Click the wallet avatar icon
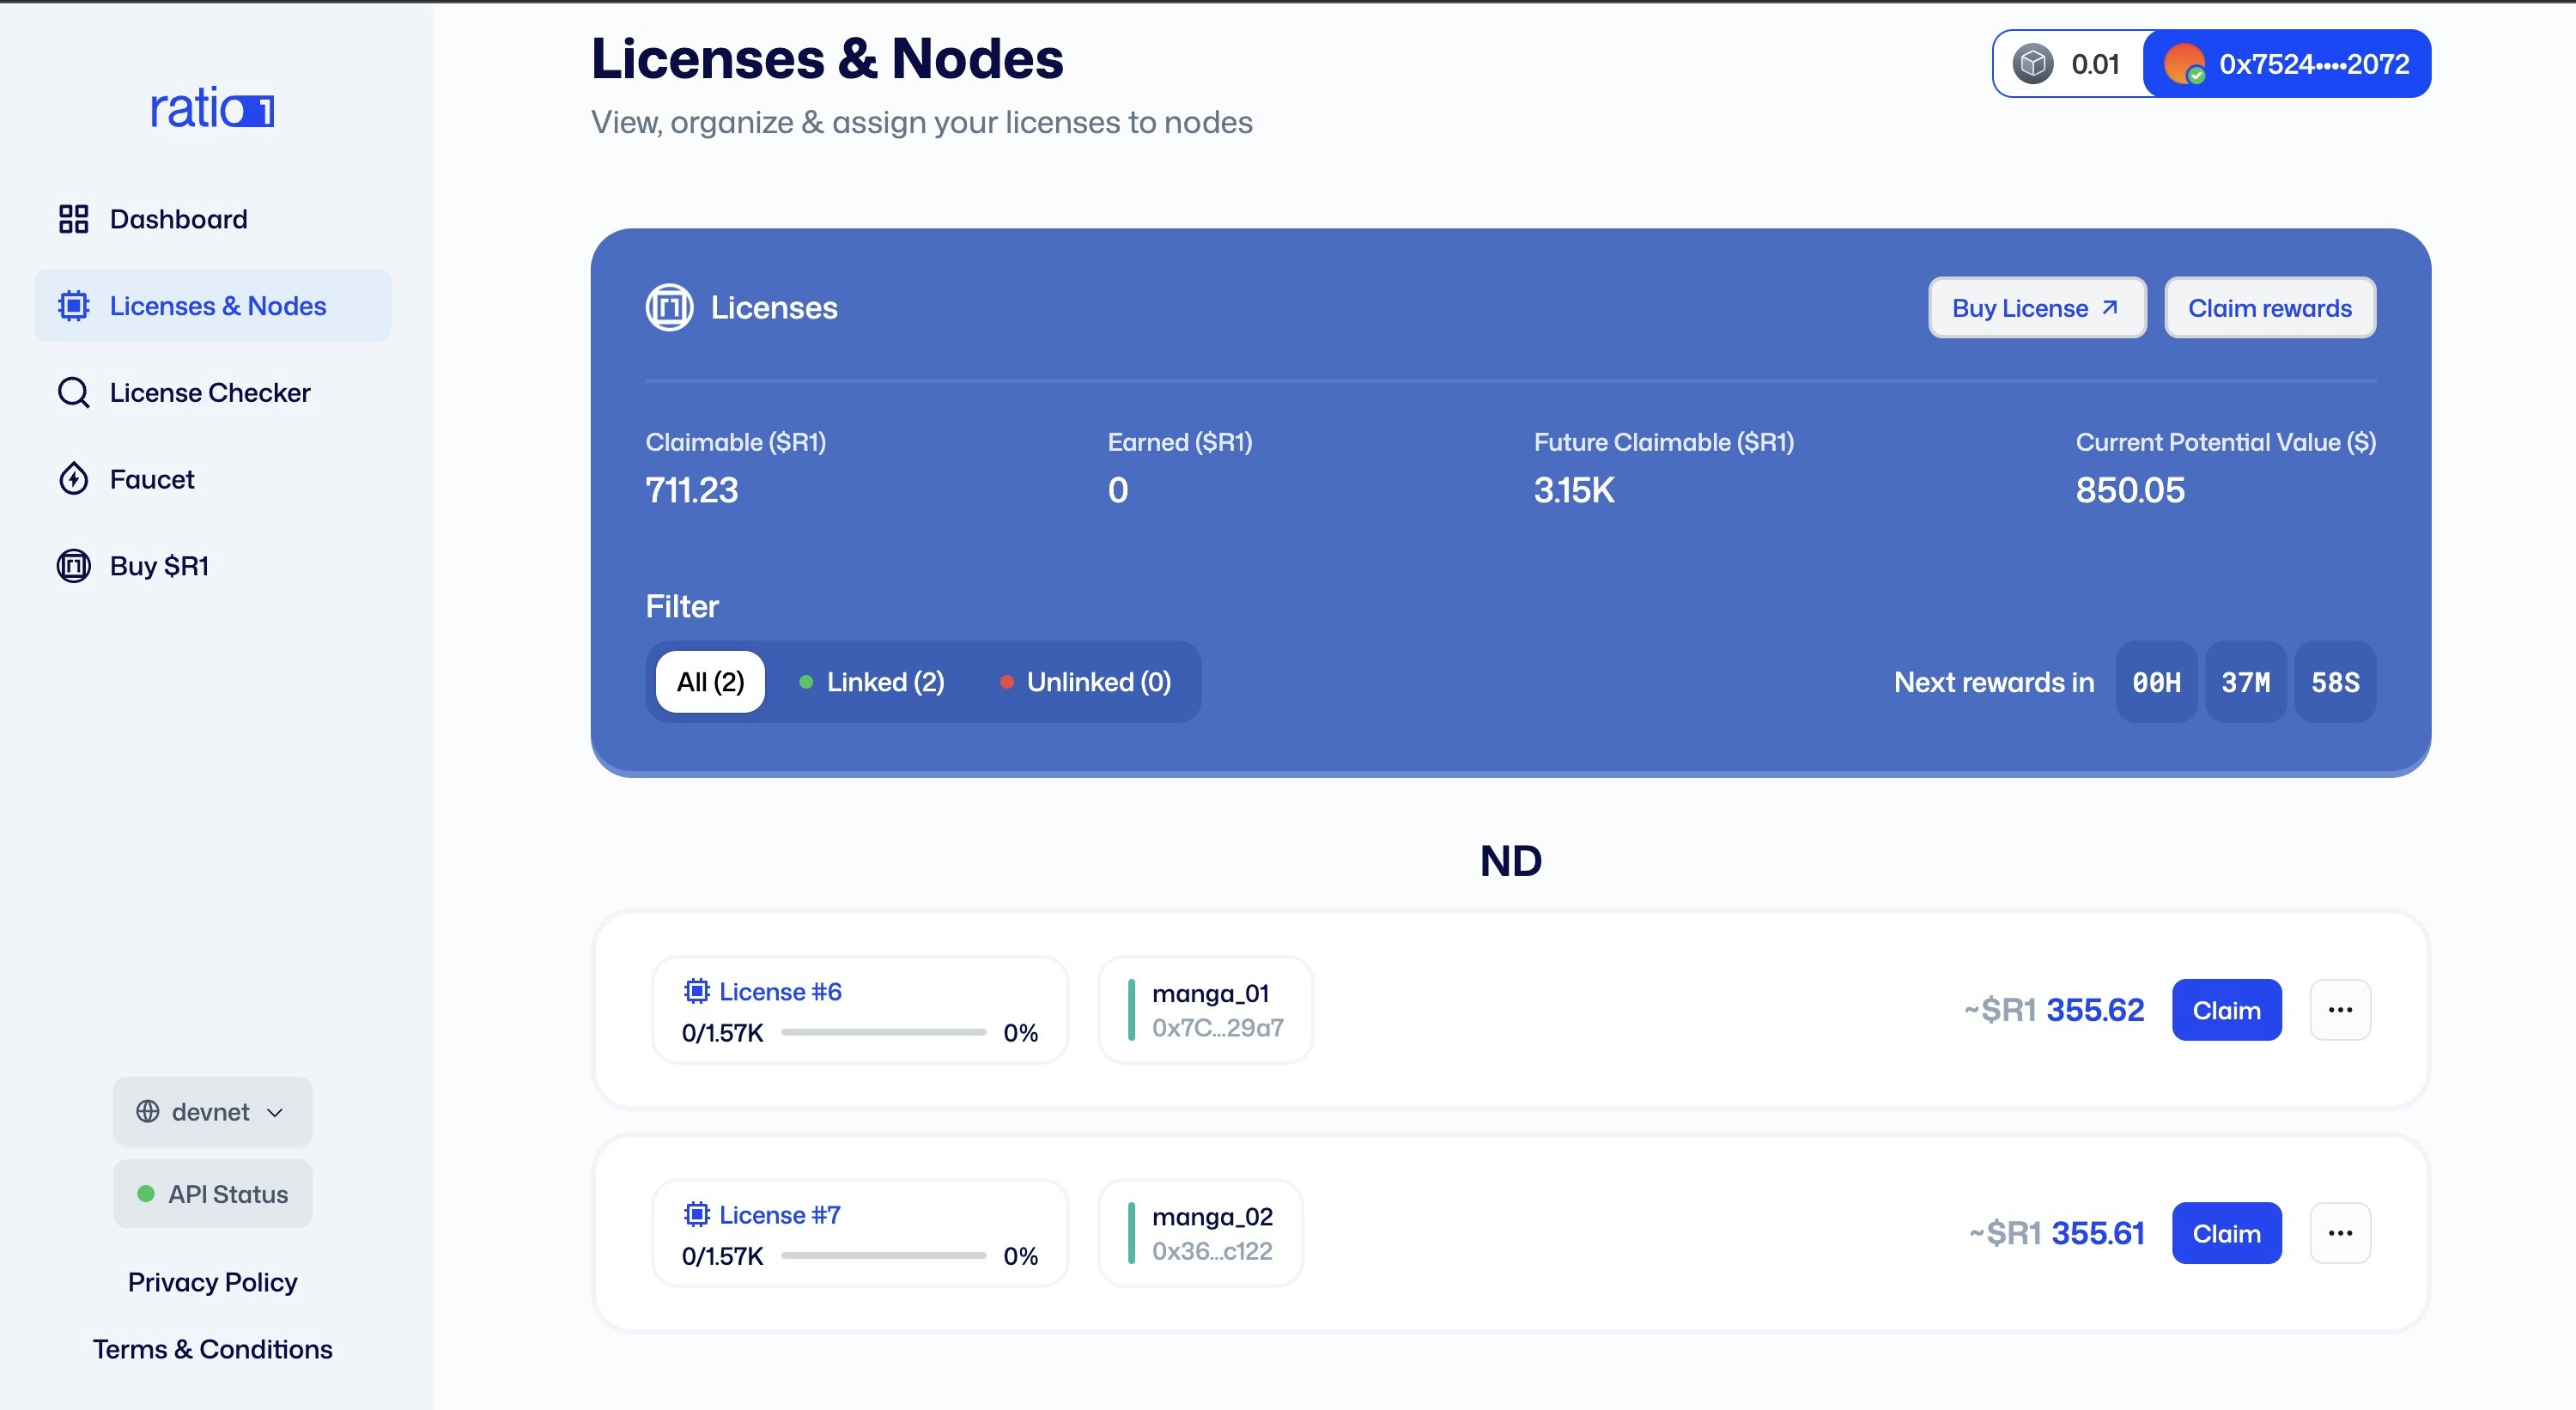Viewport: 2576px width, 1410px height. click(2183, 64)
